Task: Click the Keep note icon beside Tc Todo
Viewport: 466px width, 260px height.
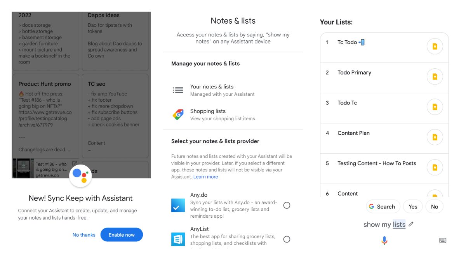Action: tap(435, 46)
